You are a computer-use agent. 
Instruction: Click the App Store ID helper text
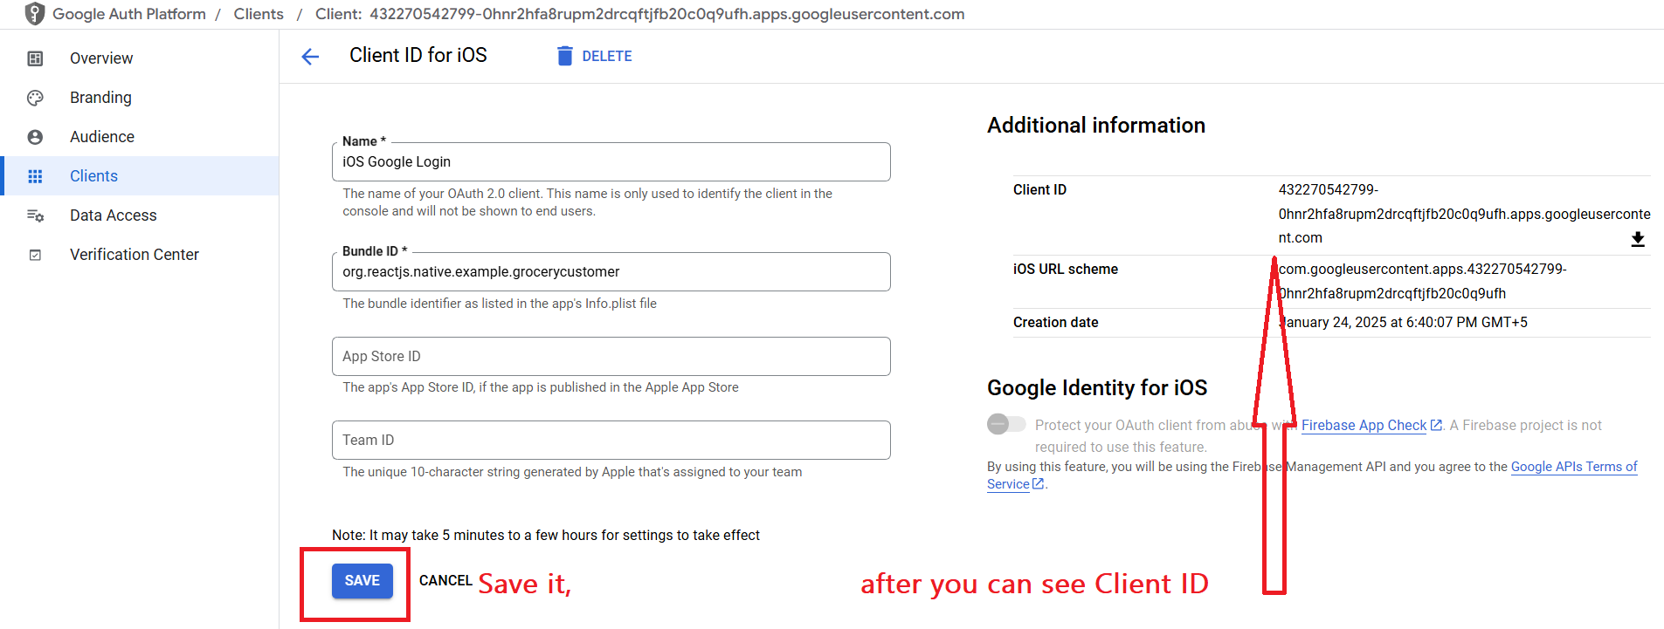click(541, 387)
